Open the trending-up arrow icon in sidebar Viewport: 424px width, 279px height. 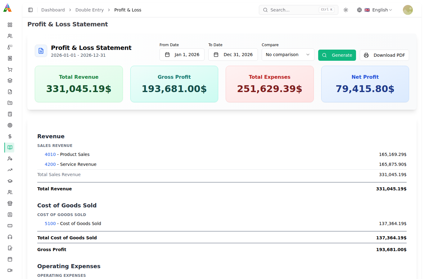[x=10, y=170]
